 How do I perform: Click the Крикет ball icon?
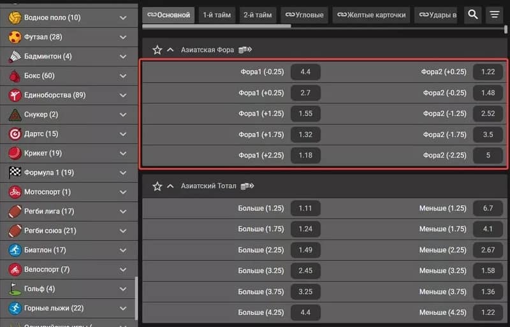click(15, 153)
